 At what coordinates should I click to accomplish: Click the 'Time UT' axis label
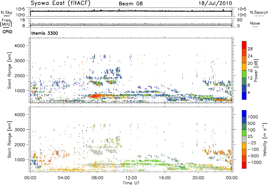point(131,183)
